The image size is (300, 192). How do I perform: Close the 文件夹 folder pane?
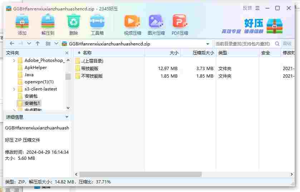[67, 53]
